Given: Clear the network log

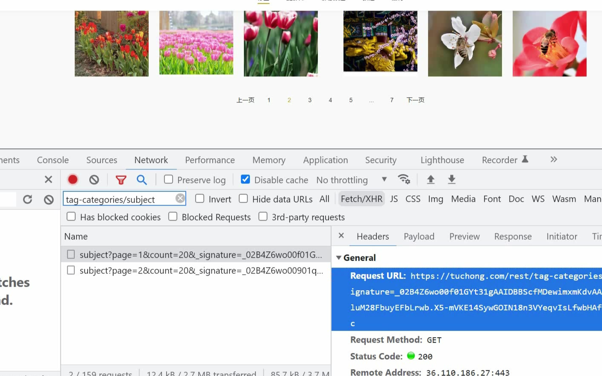Looking at the screenshot, I should (94, 180).
